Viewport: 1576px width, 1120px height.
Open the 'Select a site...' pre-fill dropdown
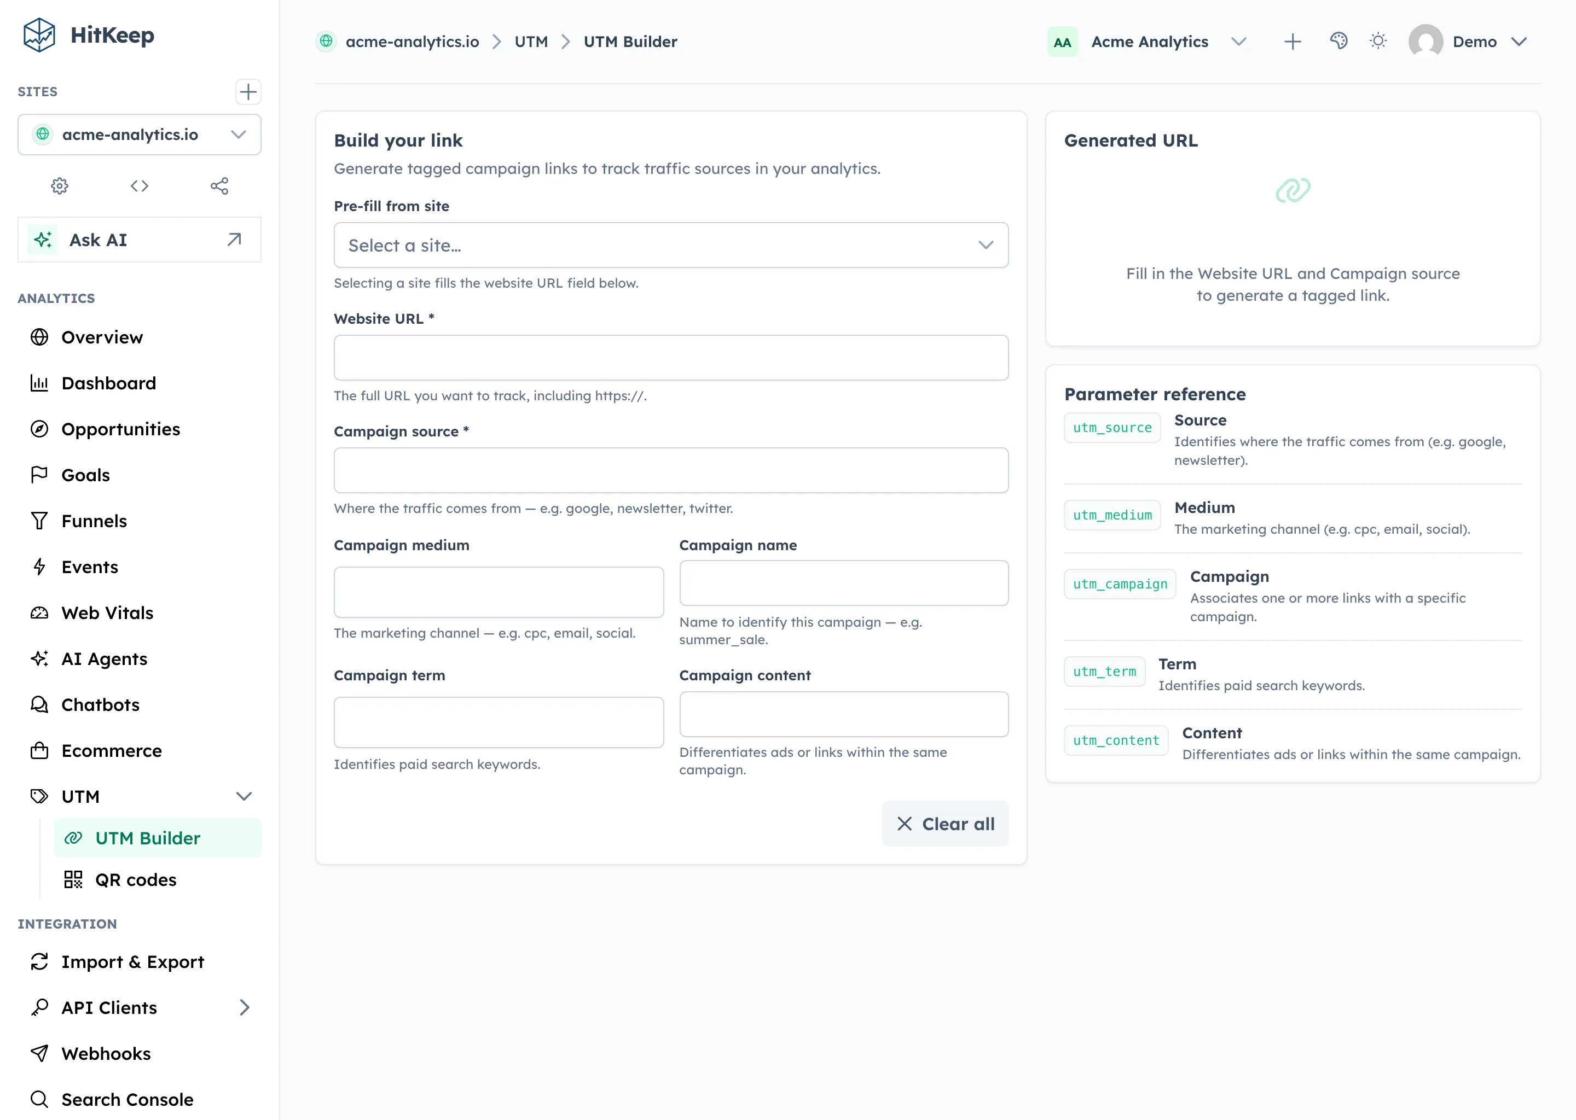click(x=671, y=246)
